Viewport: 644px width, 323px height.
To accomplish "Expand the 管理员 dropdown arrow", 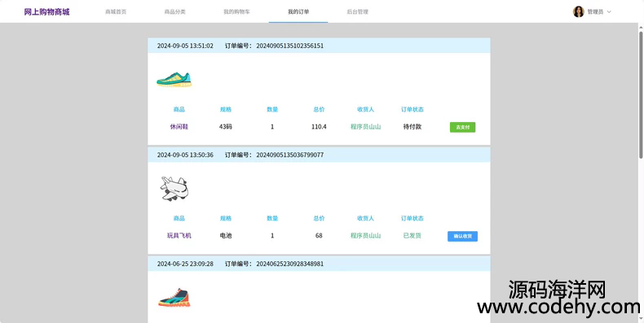I will point(609,12).
